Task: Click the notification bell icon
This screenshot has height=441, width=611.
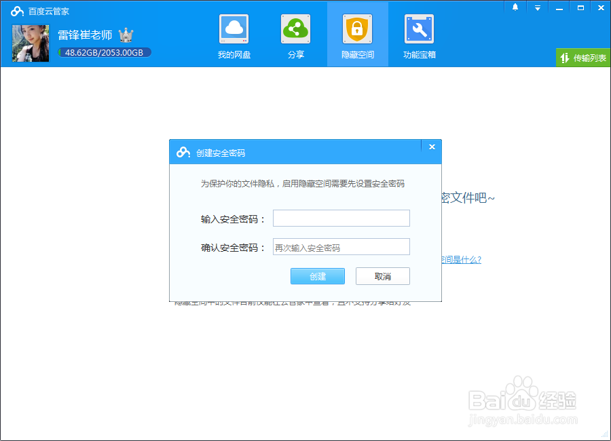Action: (515, 7)
